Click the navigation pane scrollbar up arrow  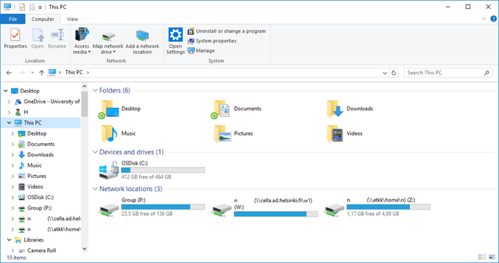click(x=85, y=86)
